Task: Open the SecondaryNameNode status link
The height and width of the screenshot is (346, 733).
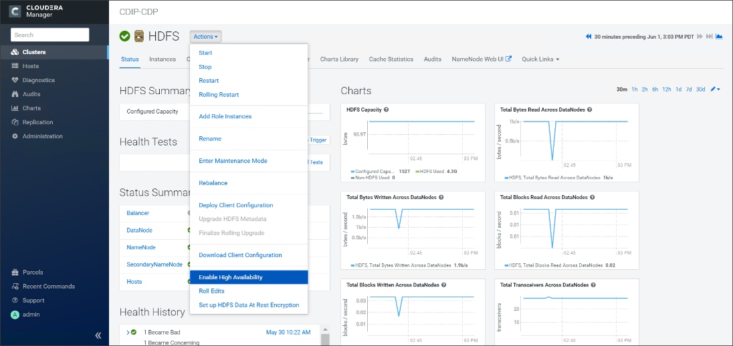Action: coord(154,265)
